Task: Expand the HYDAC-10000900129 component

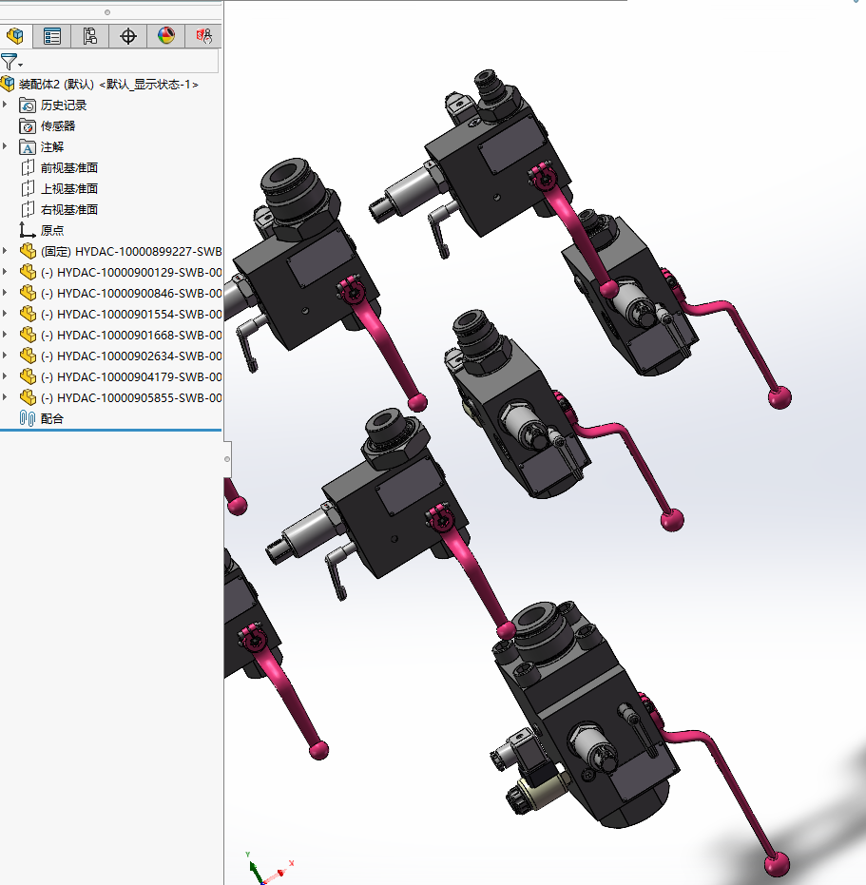Action: point(5,272)
